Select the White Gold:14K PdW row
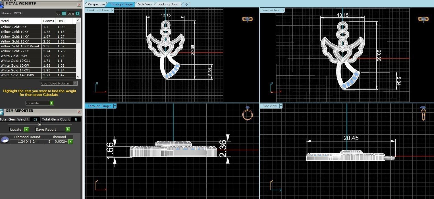434x199 pixels. [x=38, y=75]
